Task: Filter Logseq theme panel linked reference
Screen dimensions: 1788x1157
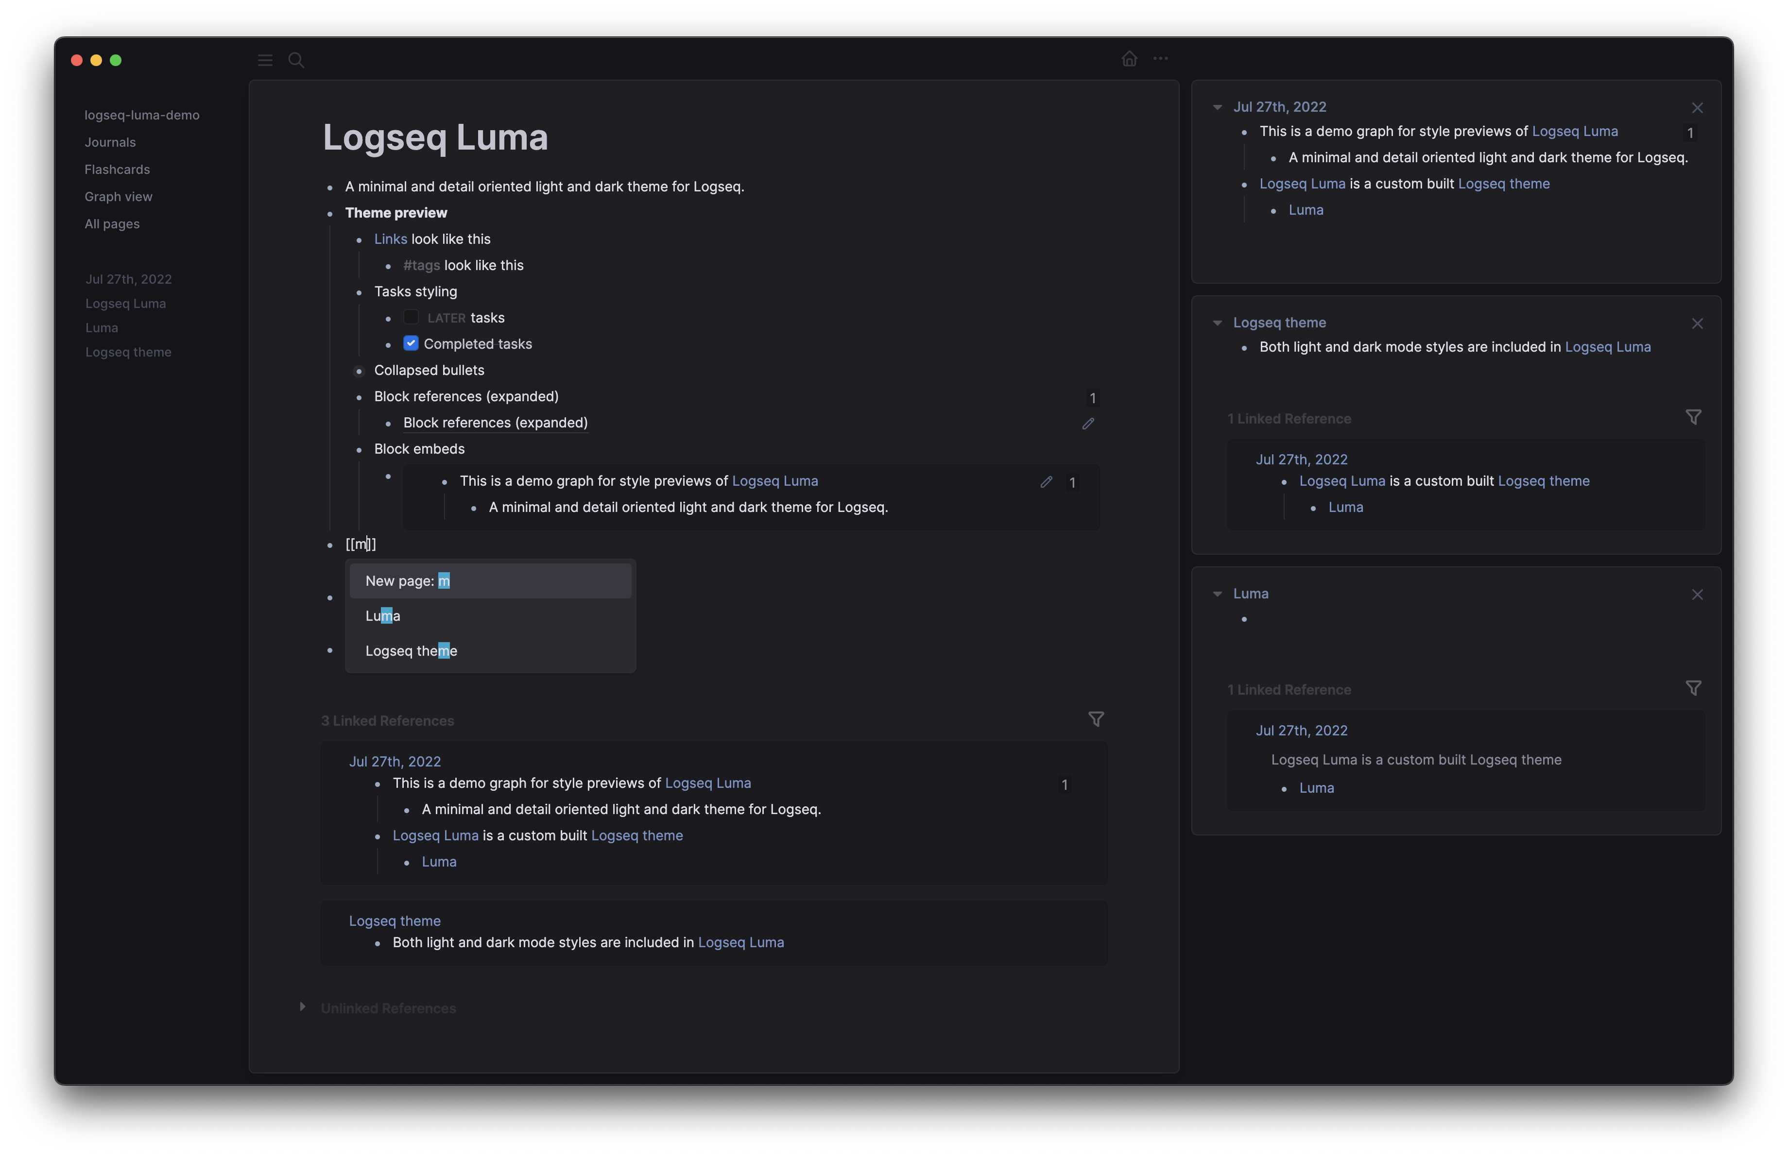Action: coord(1693,417)
